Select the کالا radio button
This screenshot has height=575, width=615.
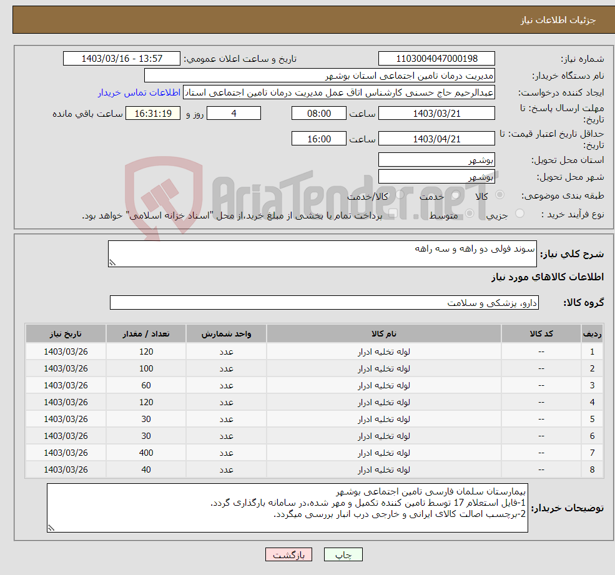499,195
